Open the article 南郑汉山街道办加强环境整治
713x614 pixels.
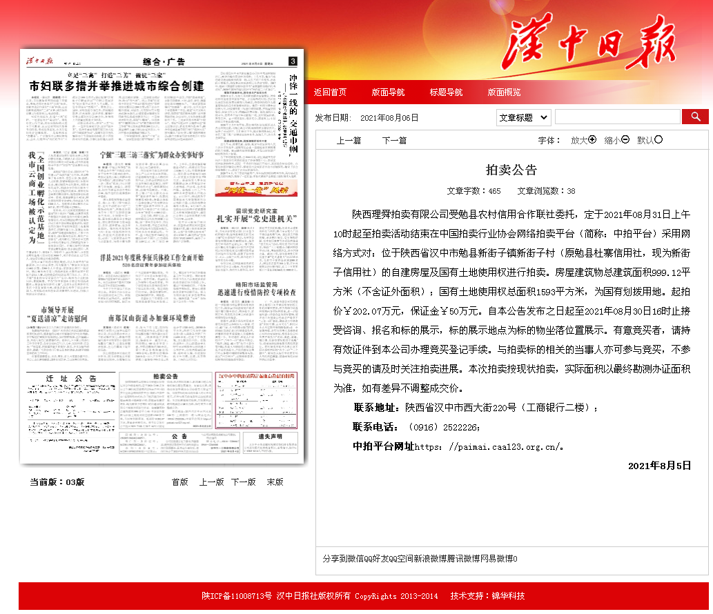pos(152,318)
